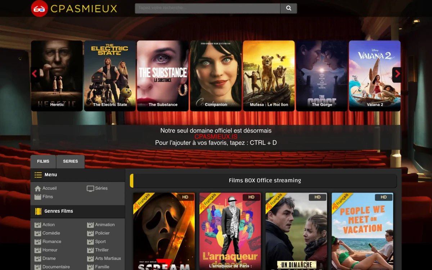Click Français ribbon on Un Dimanche poster
This screenshot has height=270, width=432.
coord(276,203)
